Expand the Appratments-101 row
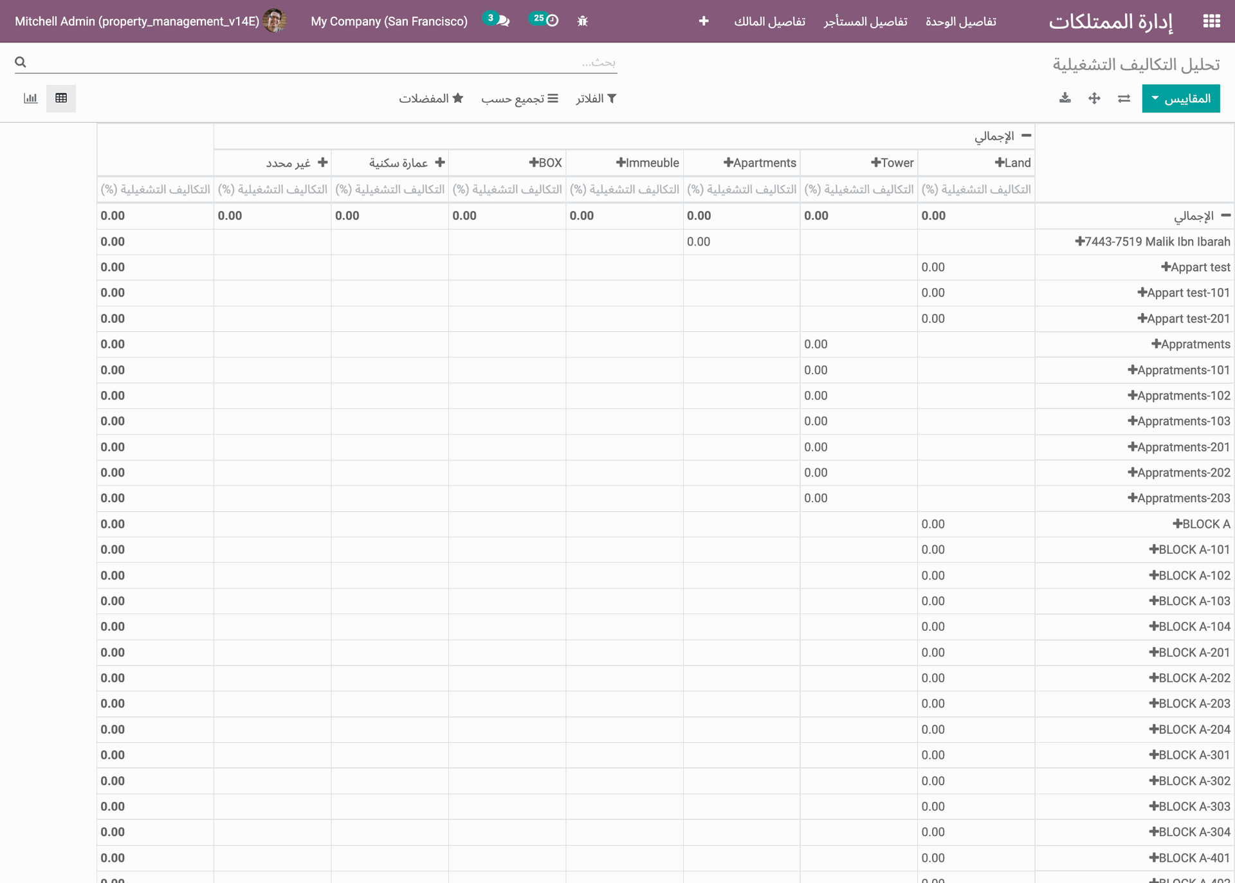This screenshot has height=883, width=1235. 1178,370
